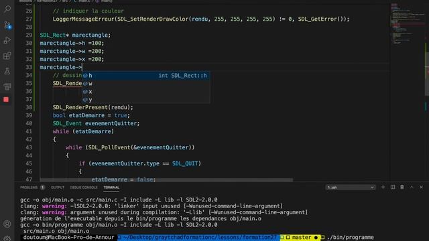Maximize the panel with chevron up
Image resolution: width=429 pixels, height=241 pixels.
coord(412,187)
